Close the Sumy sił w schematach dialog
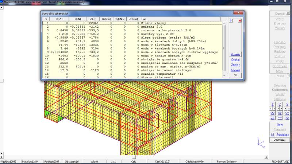The width and height of the screenshot is (292, 164). click(238, 13)
